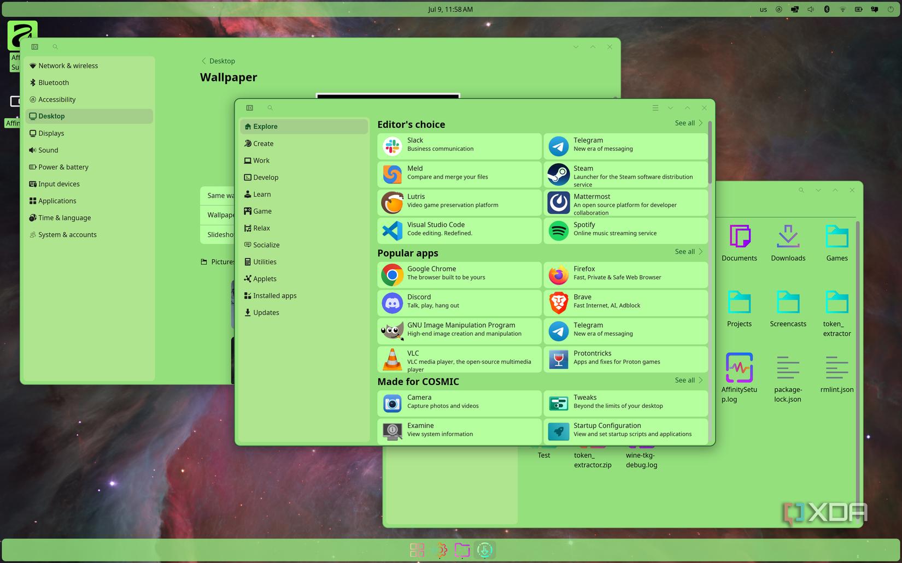Open Sound settings
This screenshot has width=902, height=563.
point(89,150)
